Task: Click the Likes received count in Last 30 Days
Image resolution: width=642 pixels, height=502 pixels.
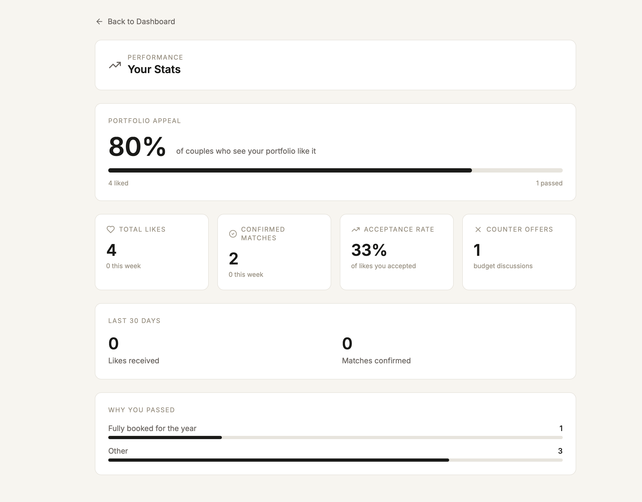Action: (x=113, y=343)
